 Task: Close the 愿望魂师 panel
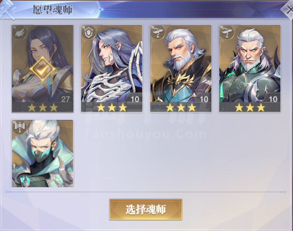click(288, 9)
